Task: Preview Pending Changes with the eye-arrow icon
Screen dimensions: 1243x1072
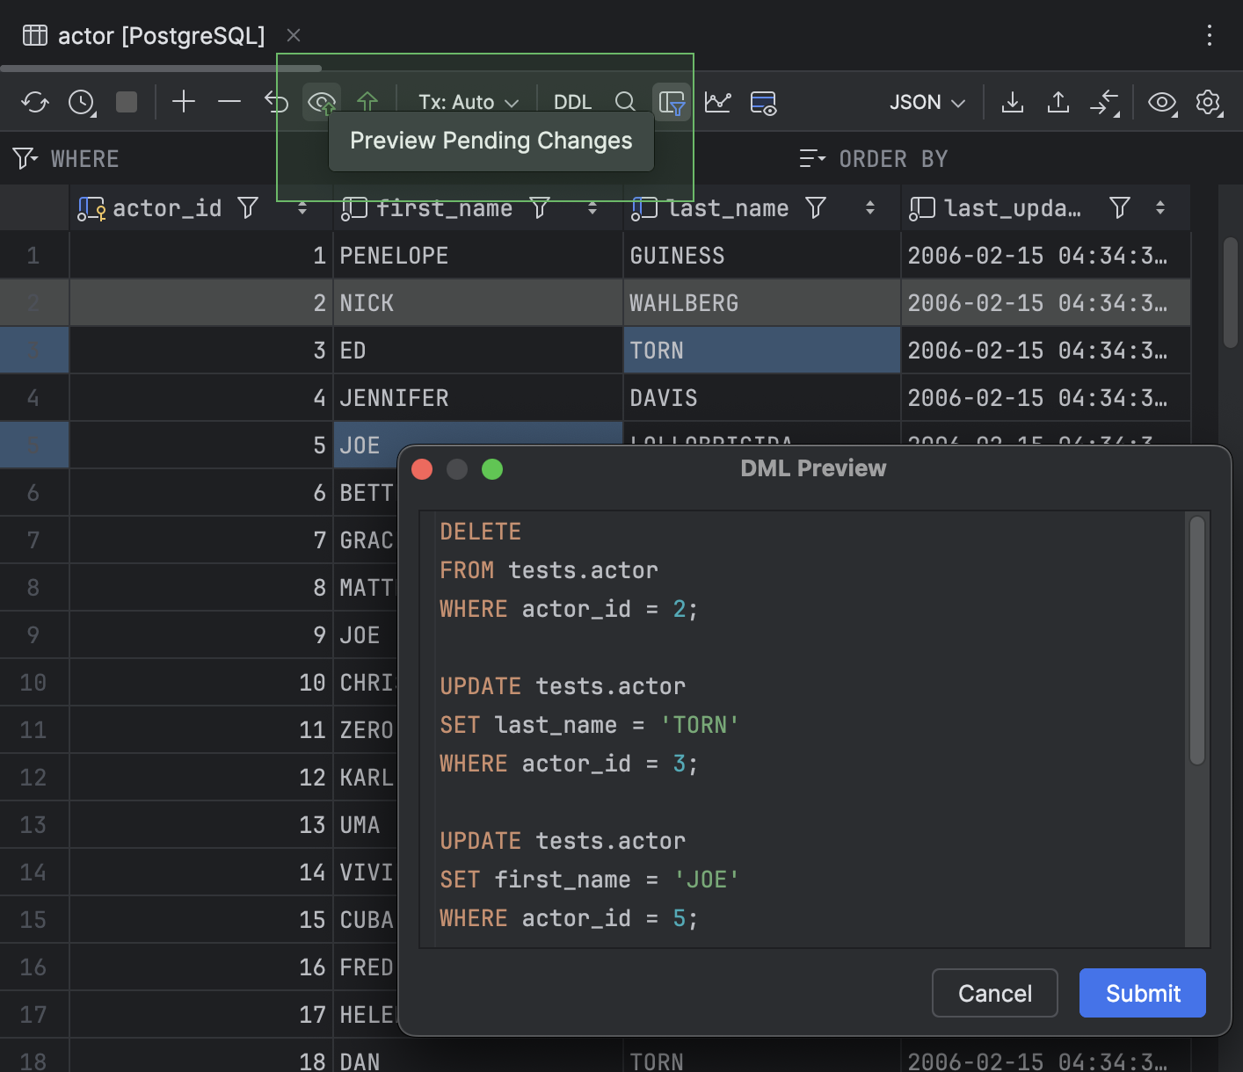Action: click(322, 101)
